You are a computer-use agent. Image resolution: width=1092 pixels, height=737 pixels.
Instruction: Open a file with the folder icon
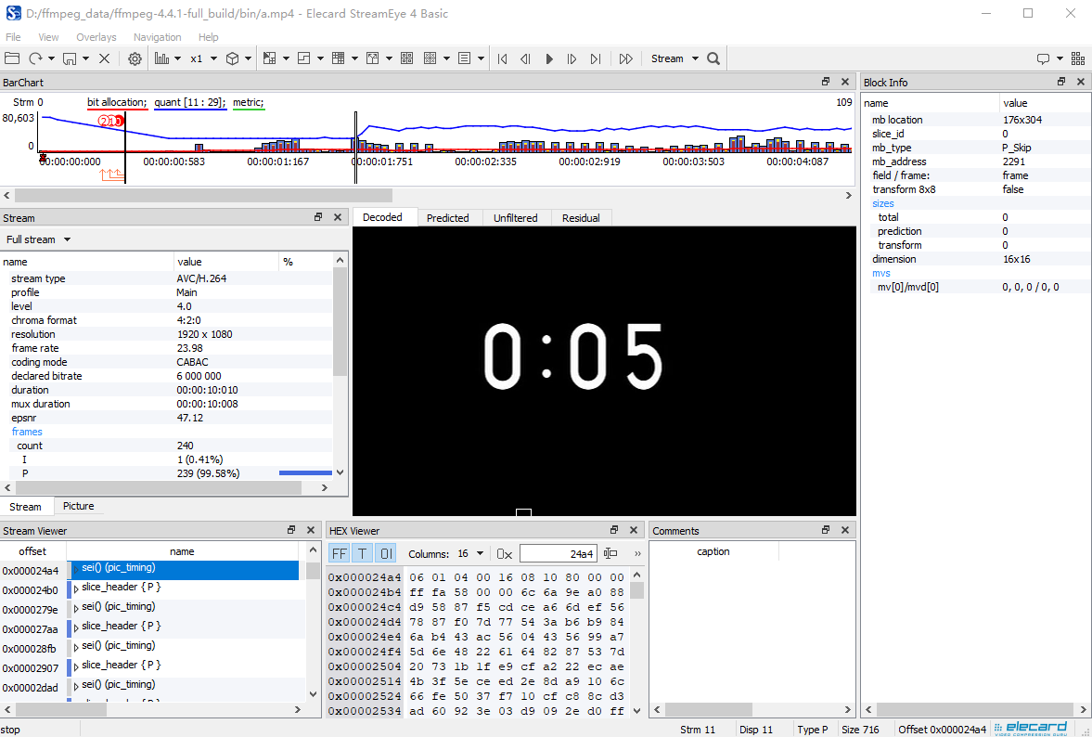pos(12,58)
